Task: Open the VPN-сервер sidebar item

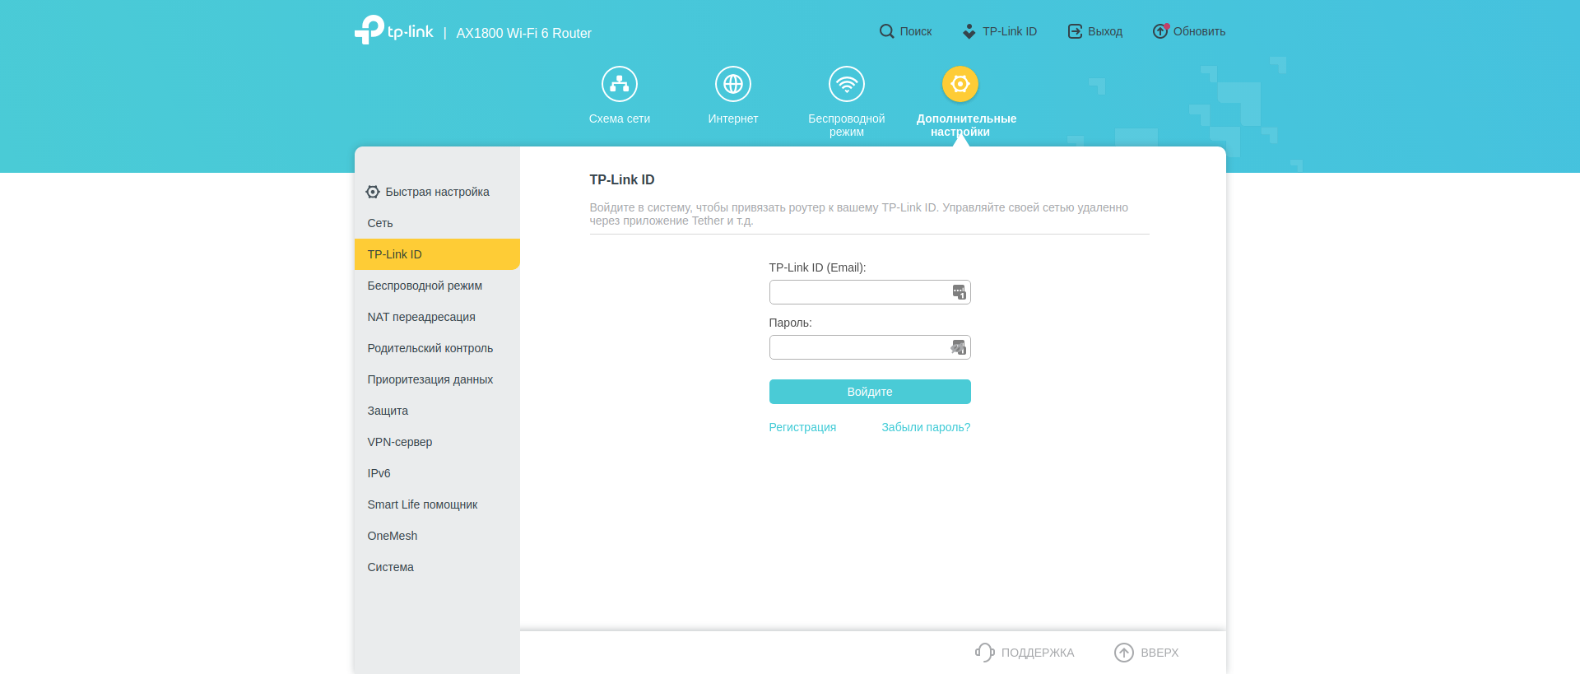Action: point(400,442)
